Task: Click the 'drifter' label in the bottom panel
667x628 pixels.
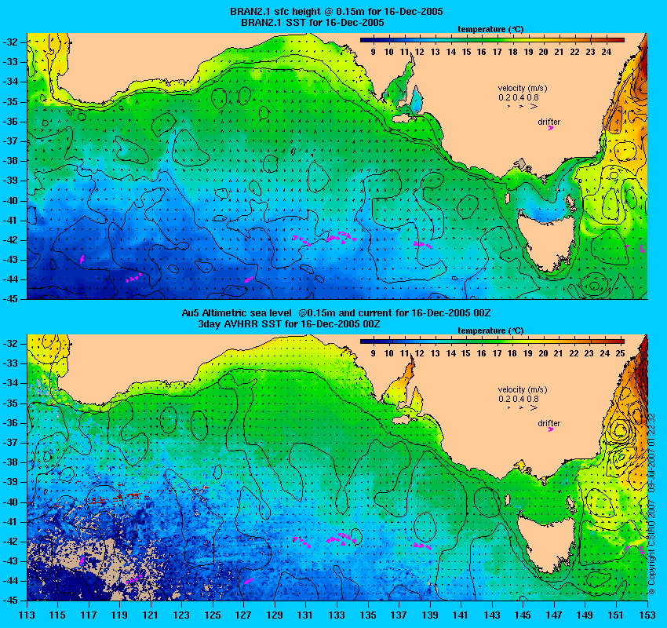Action: pos(549,423)
